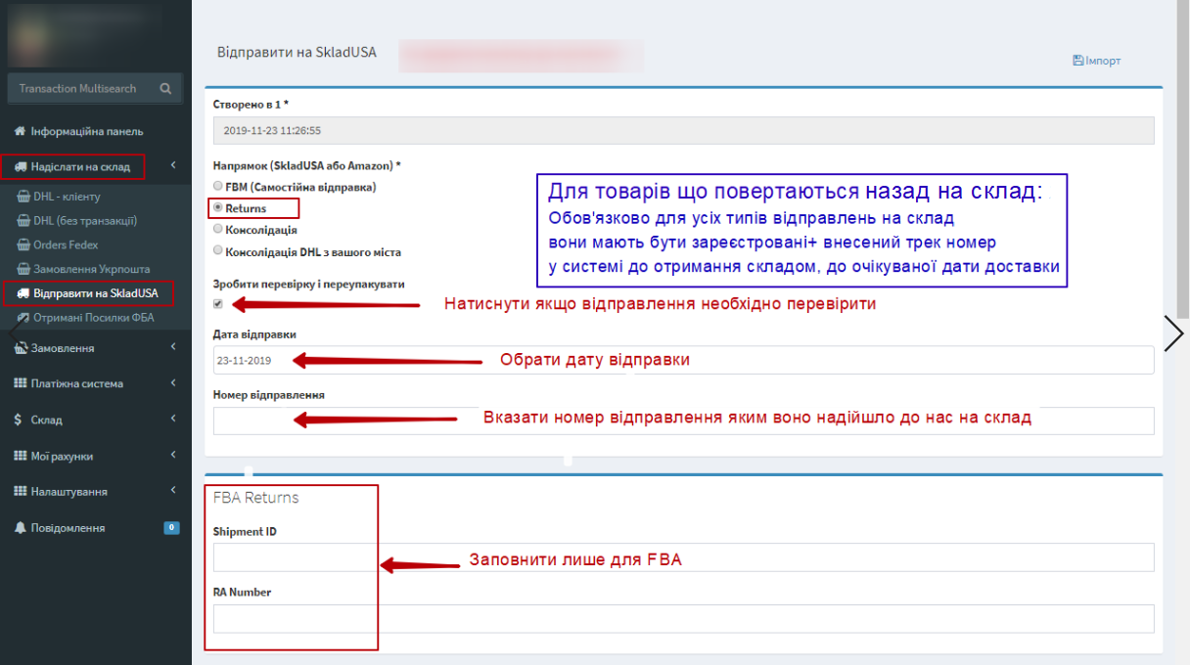Click the grid icon beside Платіжна система

[x=20, y=383]
